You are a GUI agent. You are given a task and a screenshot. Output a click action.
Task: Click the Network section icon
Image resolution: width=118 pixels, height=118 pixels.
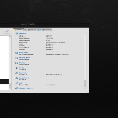(x=17, y=73)
